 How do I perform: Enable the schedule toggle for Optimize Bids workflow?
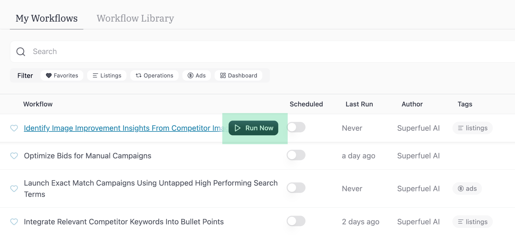(x=296, y=155)
